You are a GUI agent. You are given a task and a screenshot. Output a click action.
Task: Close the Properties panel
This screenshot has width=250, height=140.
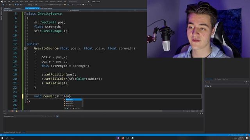point(248,82)
